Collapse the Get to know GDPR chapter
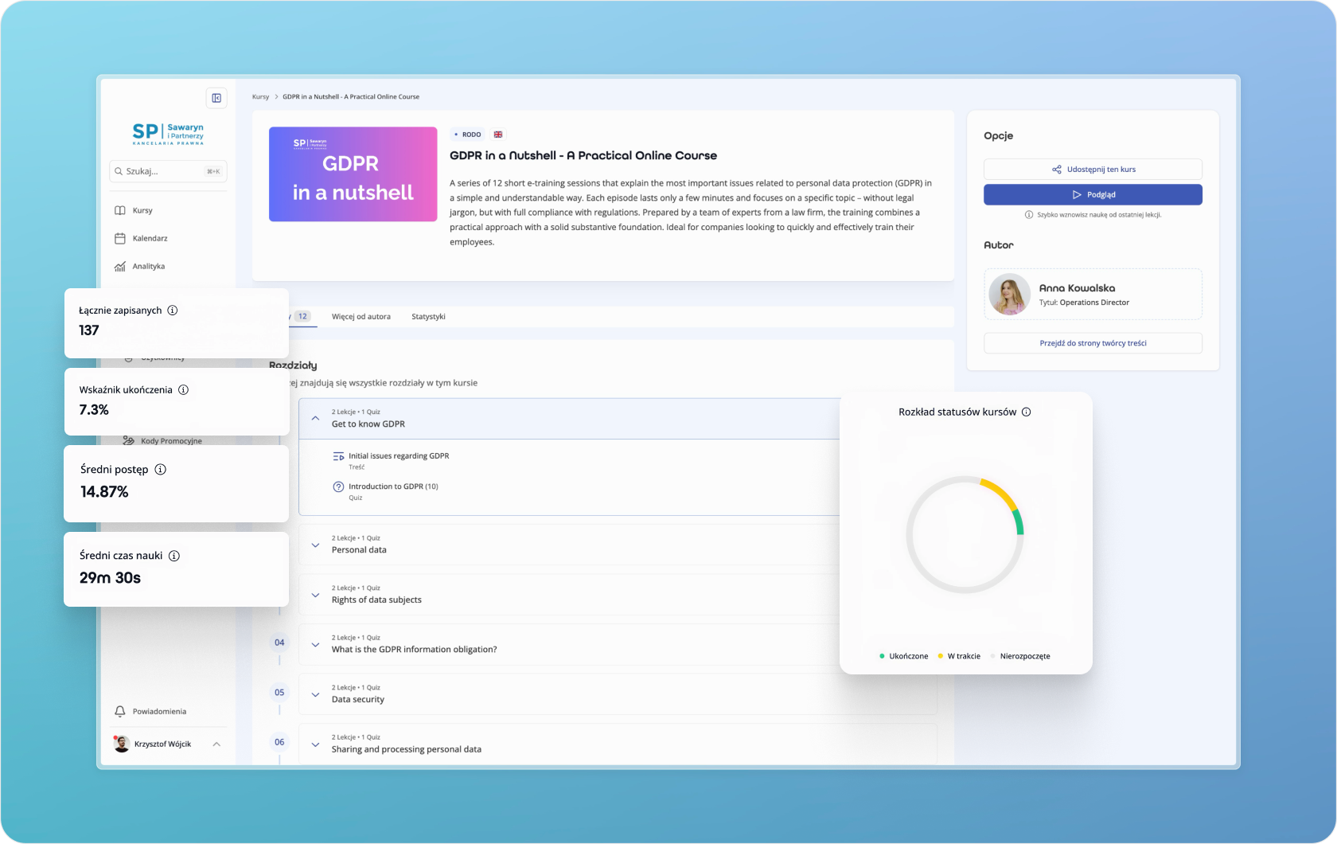1337x844 pixels. pos(315,418)
